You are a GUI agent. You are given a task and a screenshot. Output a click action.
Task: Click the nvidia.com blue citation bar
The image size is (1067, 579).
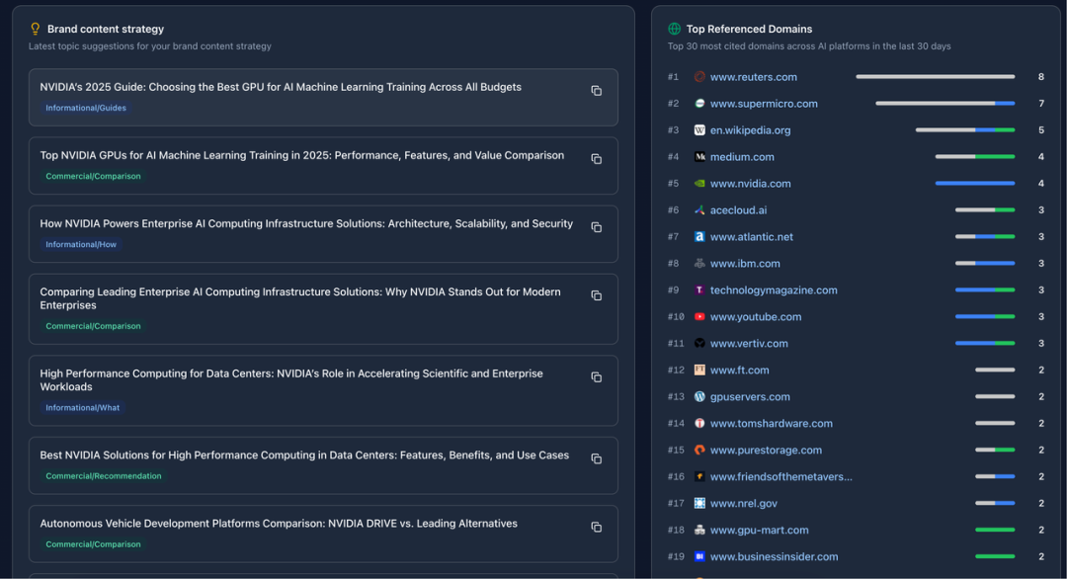pyautogui.click(x=975, y=183)
